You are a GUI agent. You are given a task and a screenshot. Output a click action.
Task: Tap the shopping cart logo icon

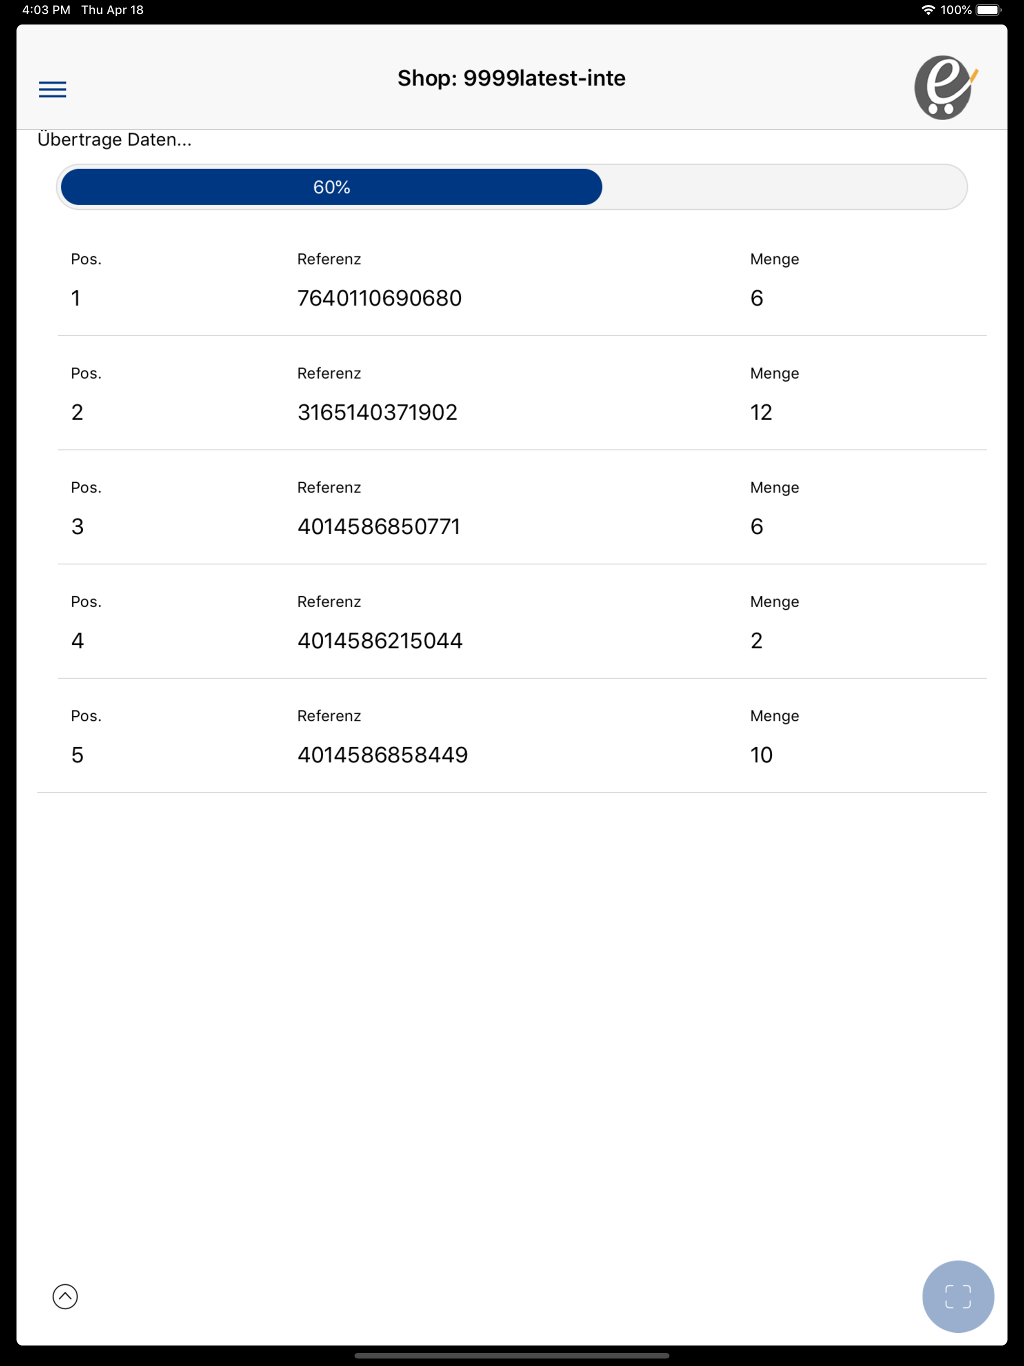tap(945, 87)
